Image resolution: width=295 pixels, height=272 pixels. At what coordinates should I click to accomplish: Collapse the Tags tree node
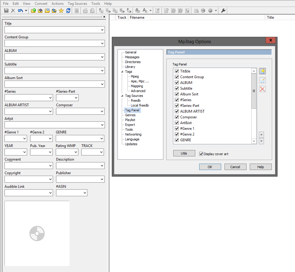click(122, 72)
